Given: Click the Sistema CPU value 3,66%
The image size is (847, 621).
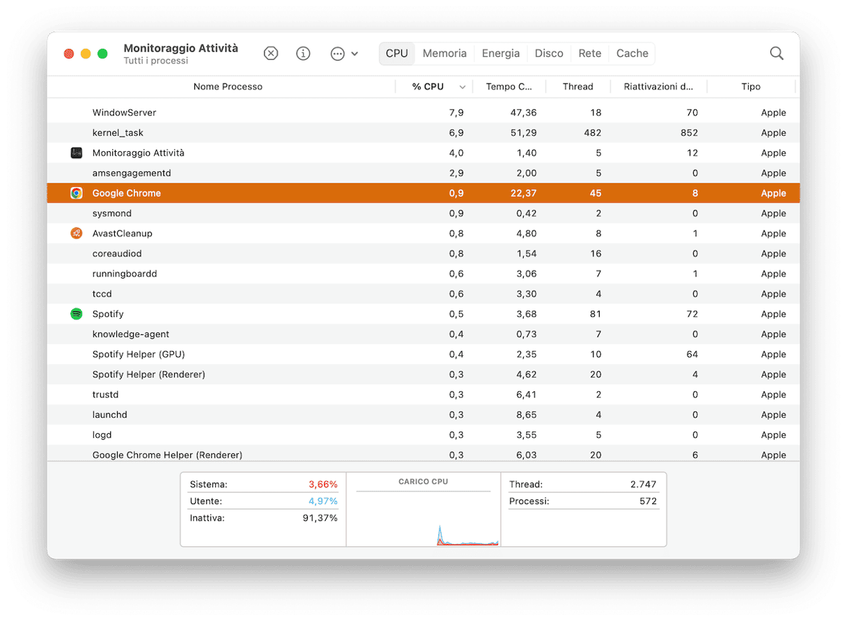Looking at the screenshot, I should click(323, 485).
